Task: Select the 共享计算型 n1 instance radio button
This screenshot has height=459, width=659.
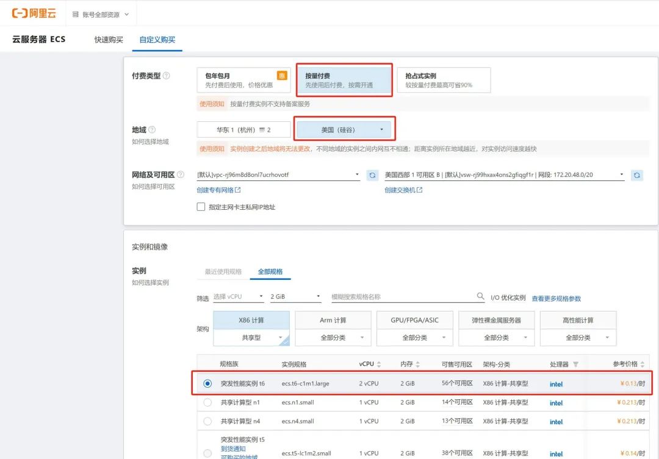Action: (x=207, y=402)
